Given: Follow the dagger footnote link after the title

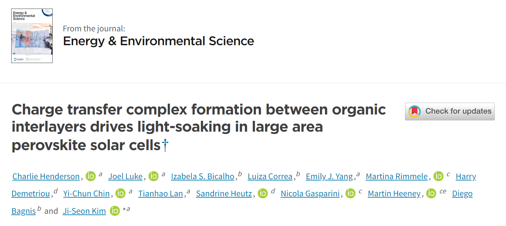Looking at the screenshot, I should pos(165,145).
